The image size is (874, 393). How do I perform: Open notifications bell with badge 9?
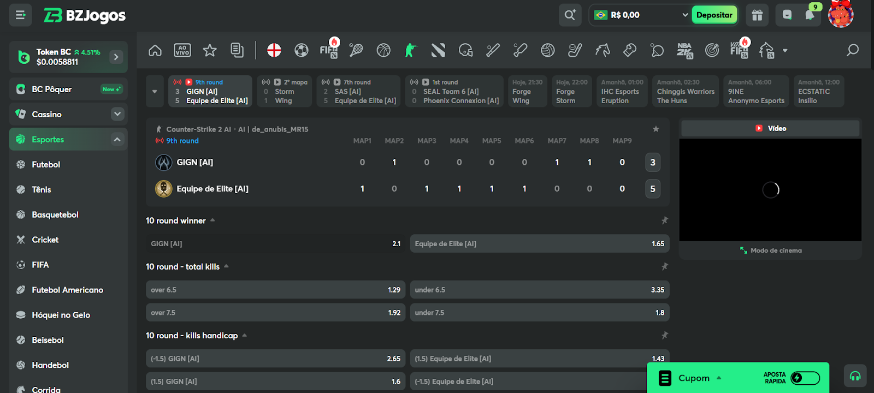click(810, 15)
